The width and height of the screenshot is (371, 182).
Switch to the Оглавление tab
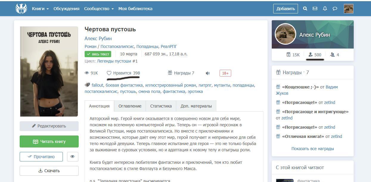point(130,106)
